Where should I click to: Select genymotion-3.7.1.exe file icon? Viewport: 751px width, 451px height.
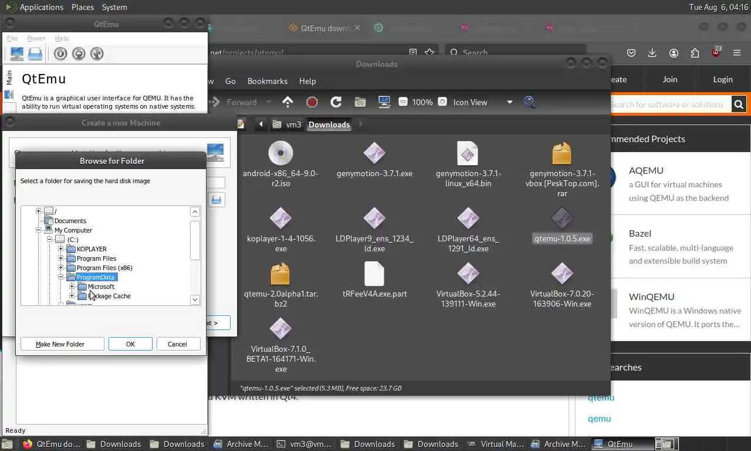click(374, 153)
